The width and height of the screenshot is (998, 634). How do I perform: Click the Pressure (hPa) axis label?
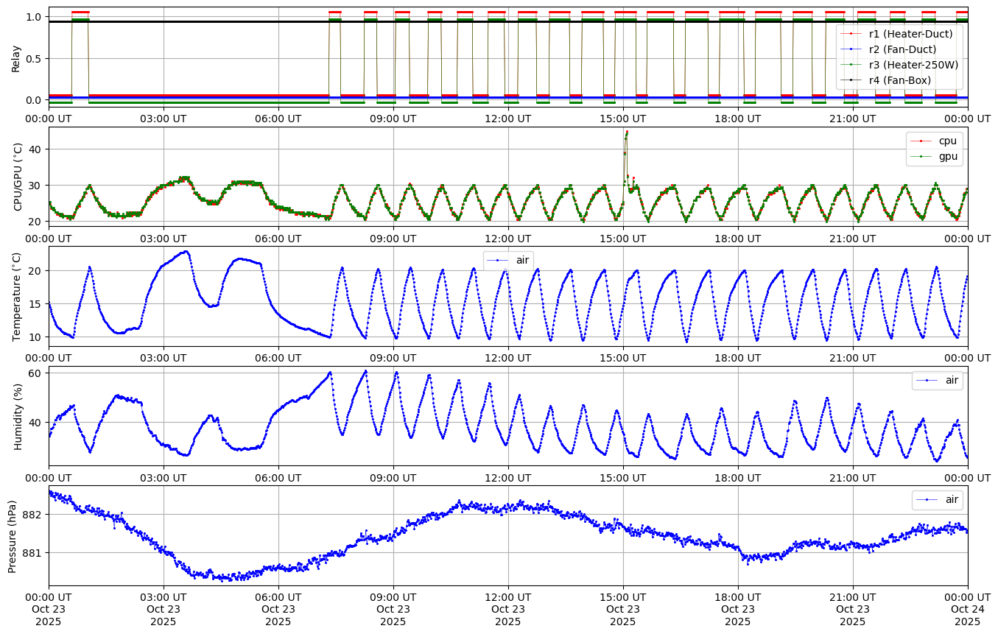[x=13, y=535]
